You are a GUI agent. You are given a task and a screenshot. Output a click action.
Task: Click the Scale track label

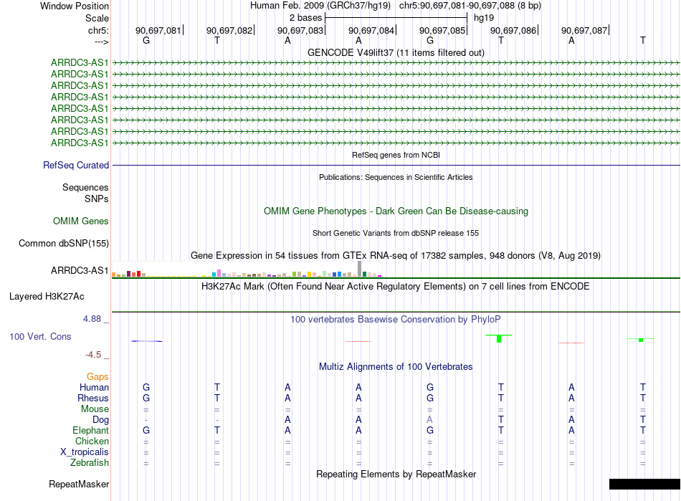[x=97, y=18]
